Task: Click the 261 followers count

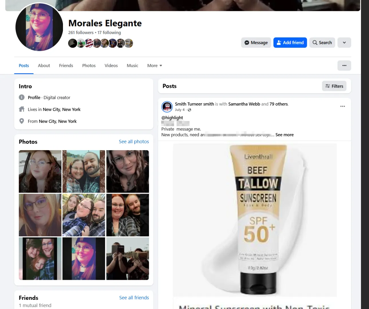Action: (81, 33)
